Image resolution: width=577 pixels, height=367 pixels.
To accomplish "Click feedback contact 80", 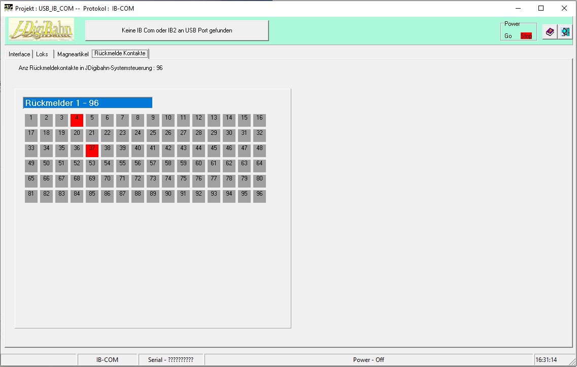I will pyautogui.click(x=259, y=181).
